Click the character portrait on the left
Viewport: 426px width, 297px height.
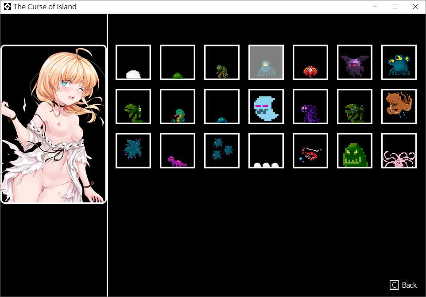[54, 124]
